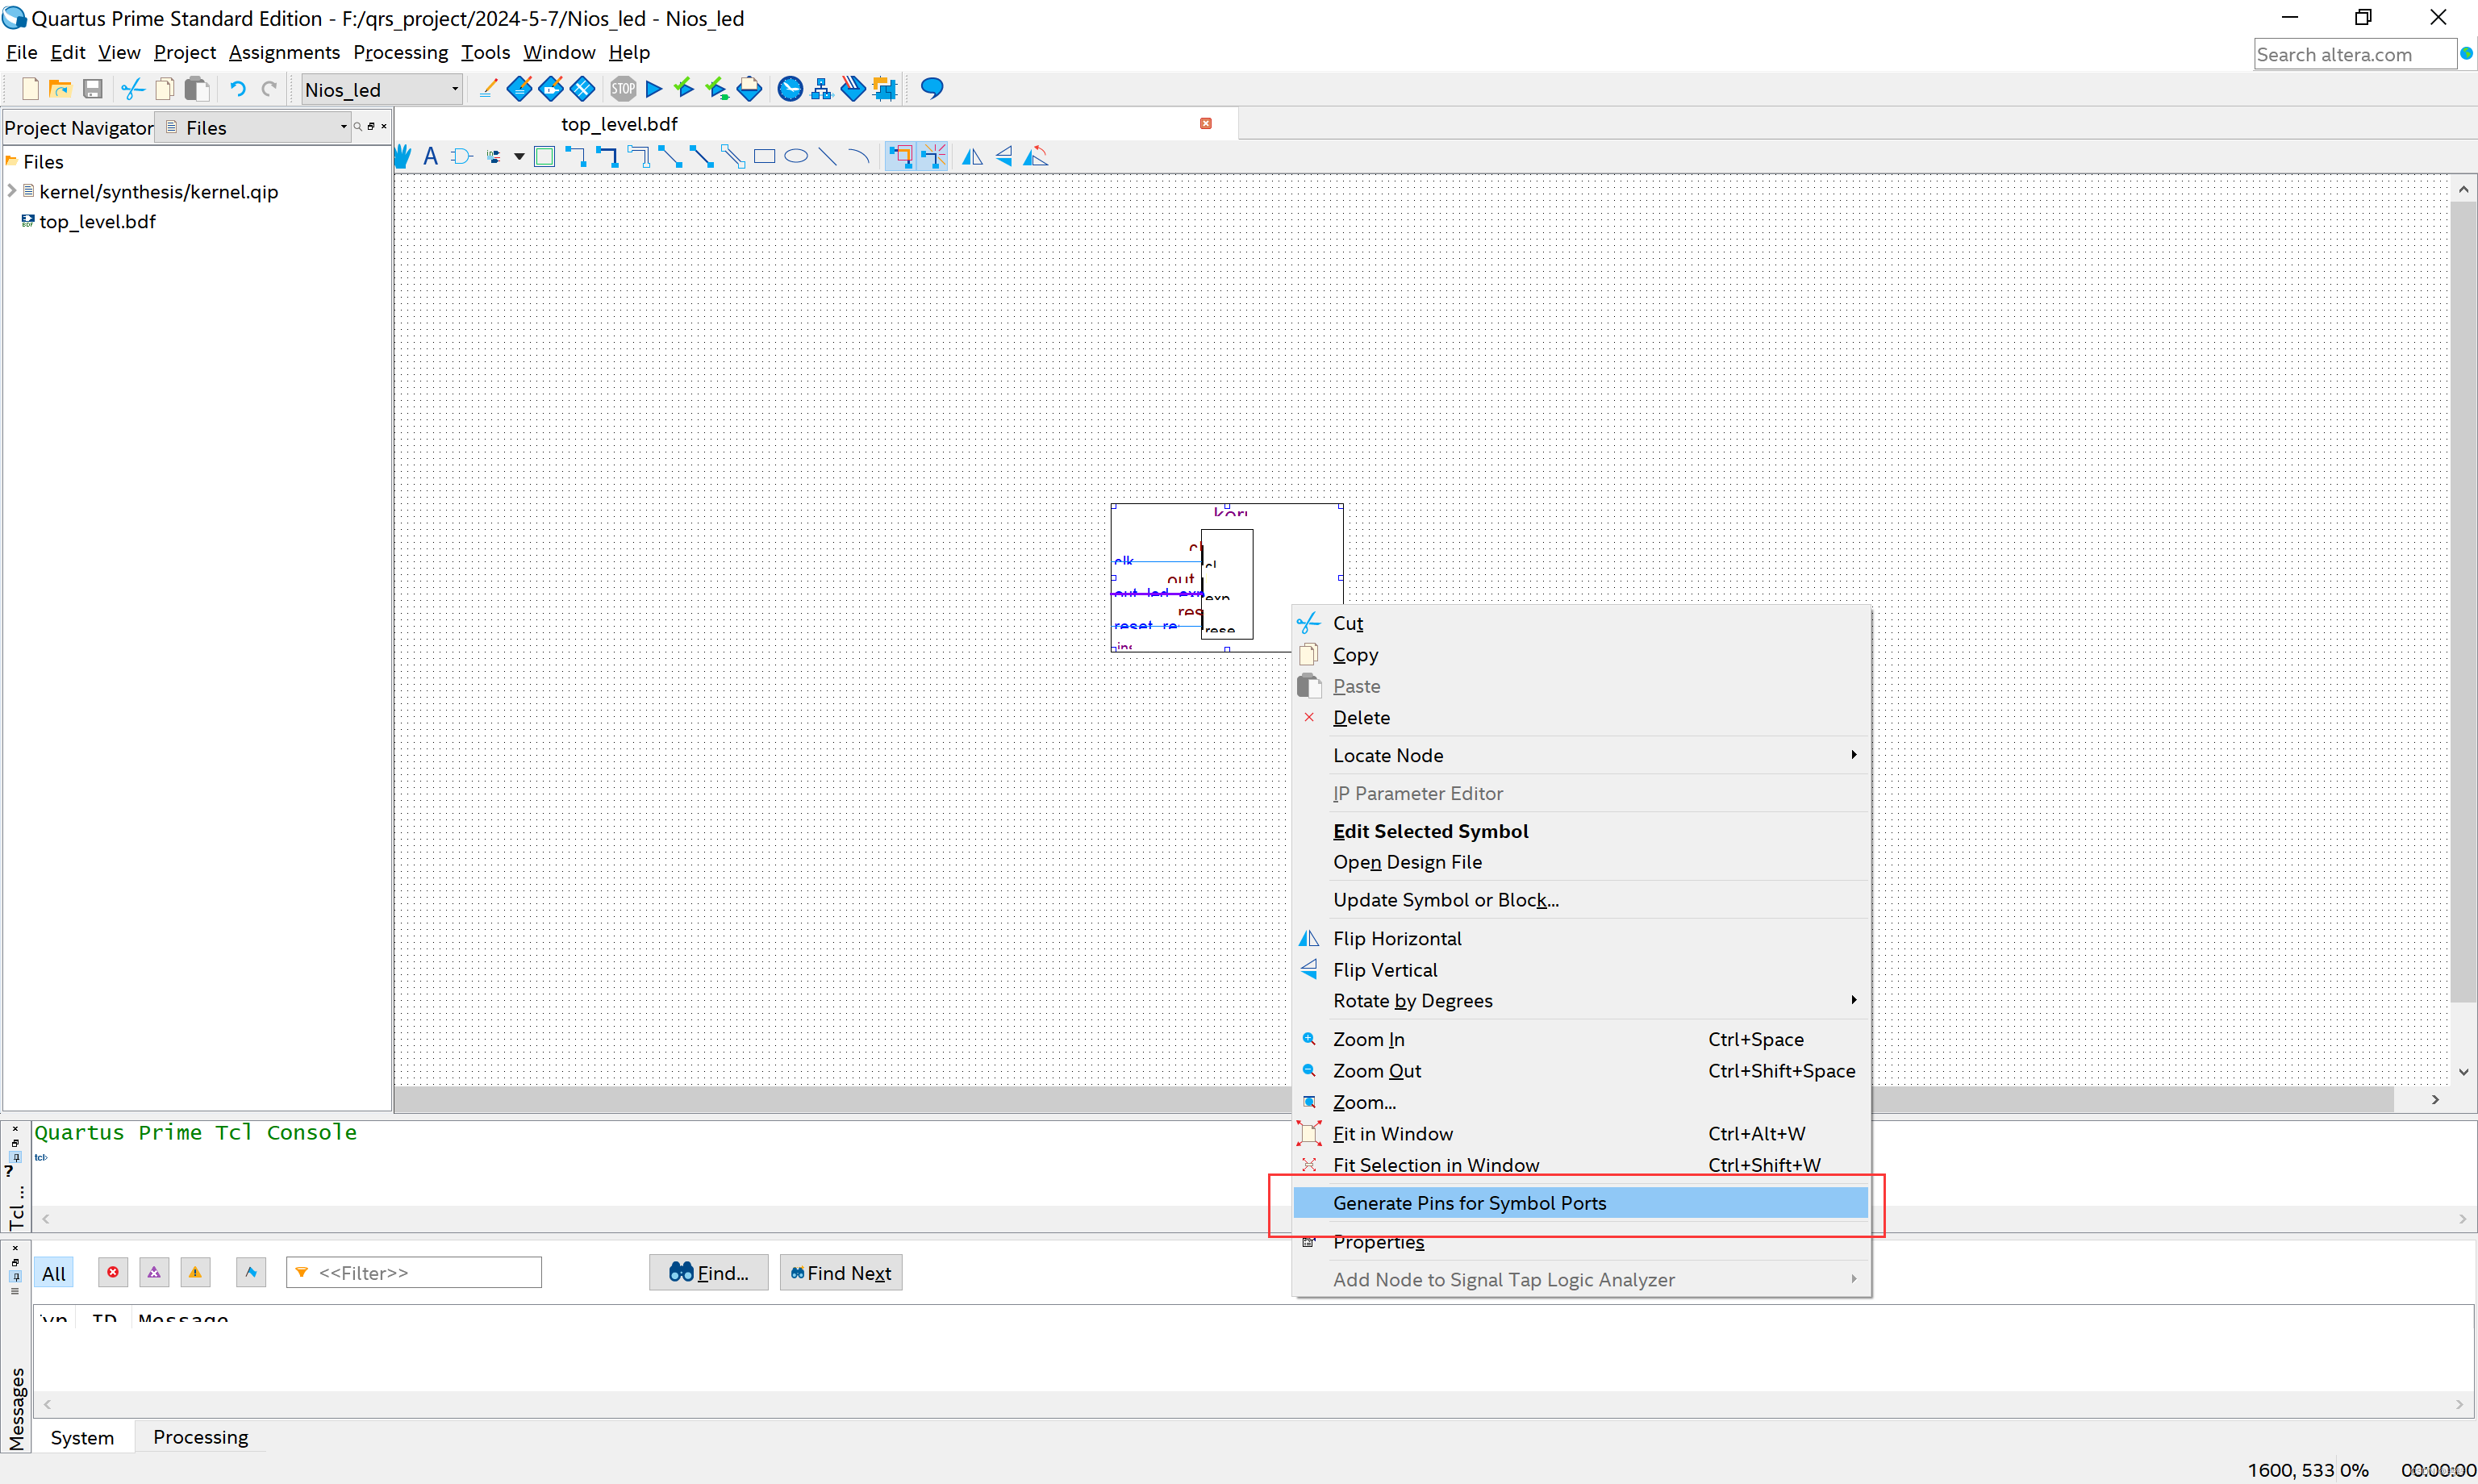The height and width of the screenshot is (1484, 2478).
Task: Switch to the Files tab in Project Navigator
Action: pyautogui.click(x=206, y=126)
